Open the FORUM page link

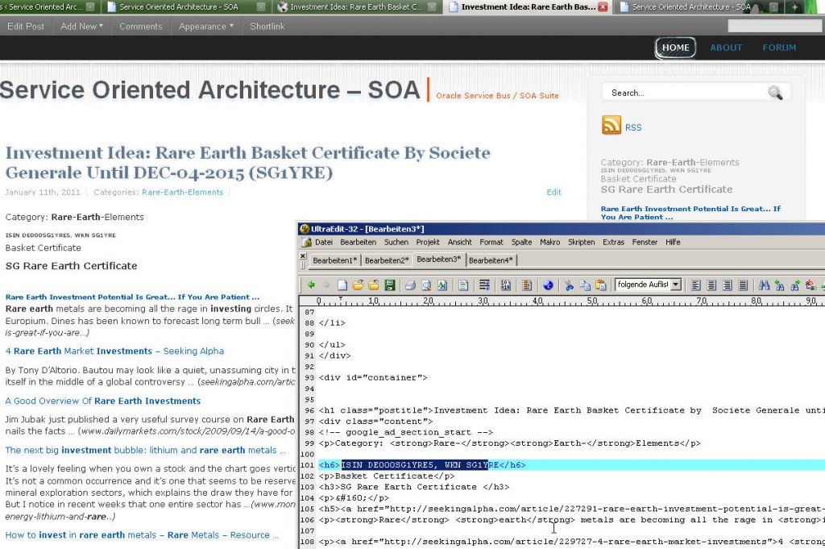pyautogui.click(x=779, y=48)
